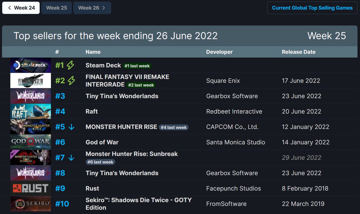Click the Facepunch Studios developer name

pos(233,189)
